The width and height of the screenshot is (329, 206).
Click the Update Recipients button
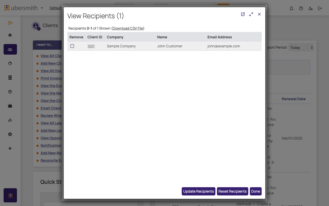[x=198, y=191]
